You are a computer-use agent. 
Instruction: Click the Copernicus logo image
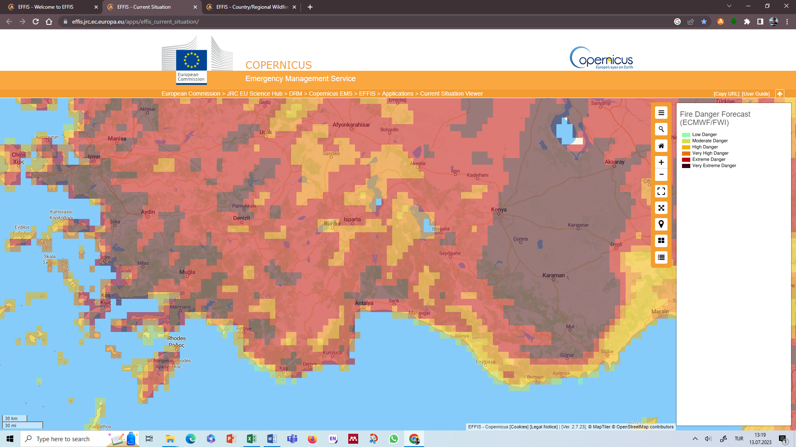tap(601, 58)
